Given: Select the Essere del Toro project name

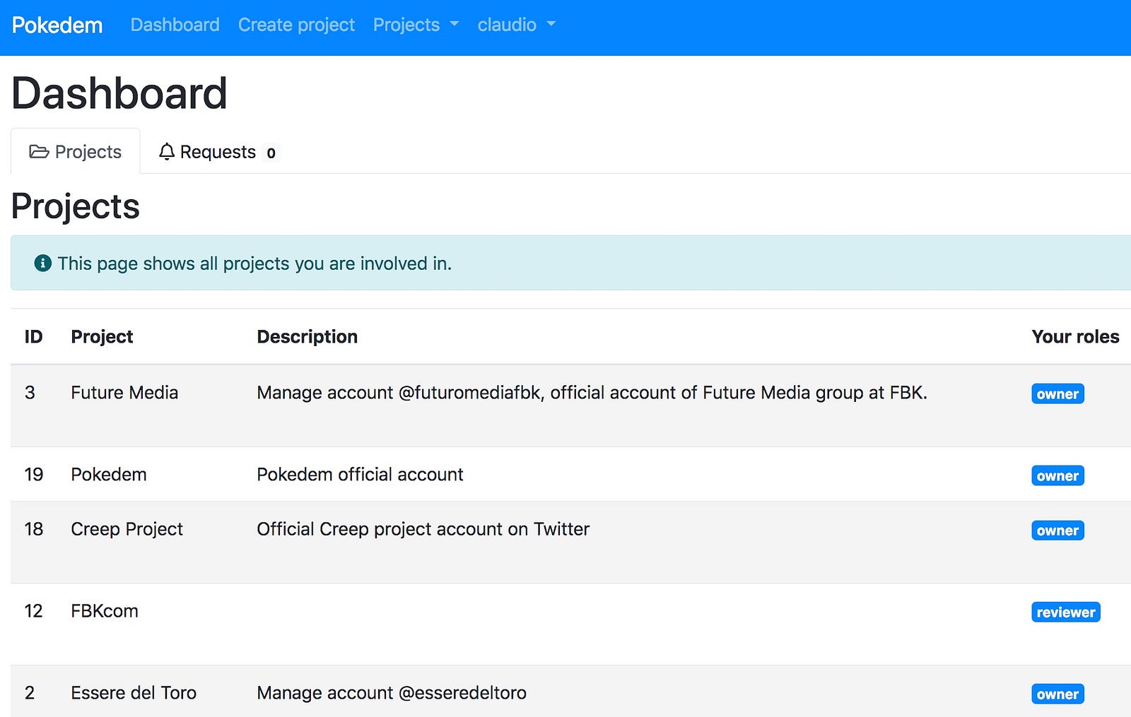Looking at the screenshot, I should click(134, 693).
